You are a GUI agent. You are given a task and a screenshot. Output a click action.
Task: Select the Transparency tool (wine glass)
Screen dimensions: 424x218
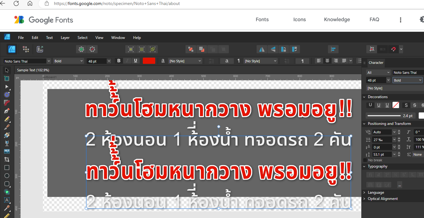[x=7, y=143]
